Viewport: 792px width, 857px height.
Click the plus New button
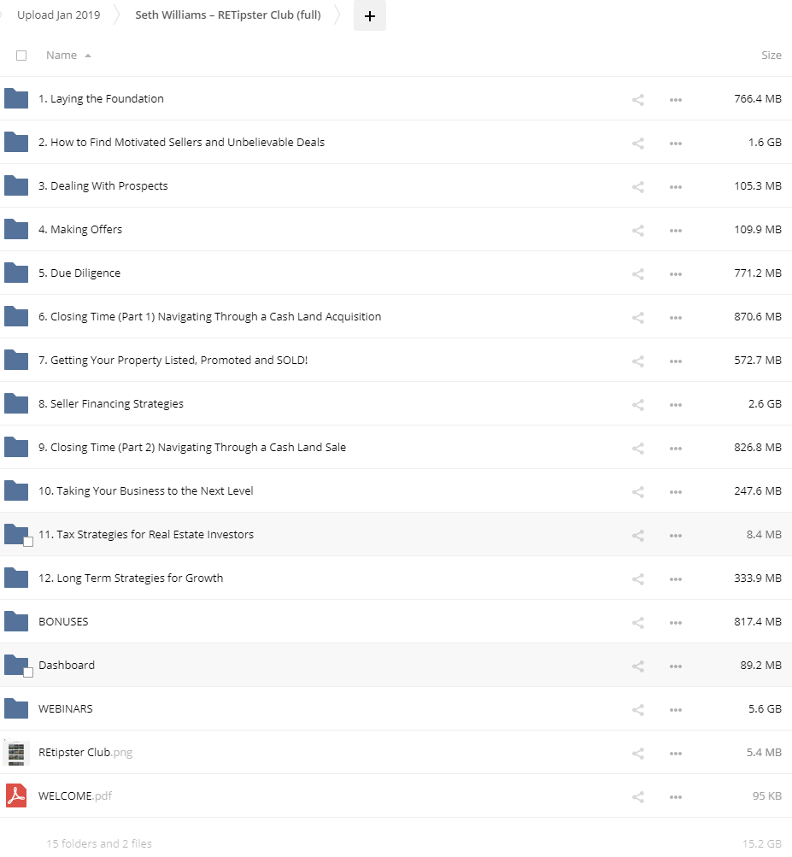click(x=369, y=15)
